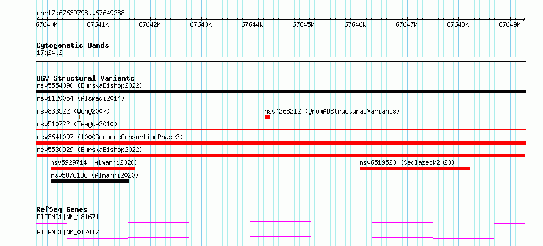Open the PITPNC1|NM_012417 gene label

coord(68,232)
